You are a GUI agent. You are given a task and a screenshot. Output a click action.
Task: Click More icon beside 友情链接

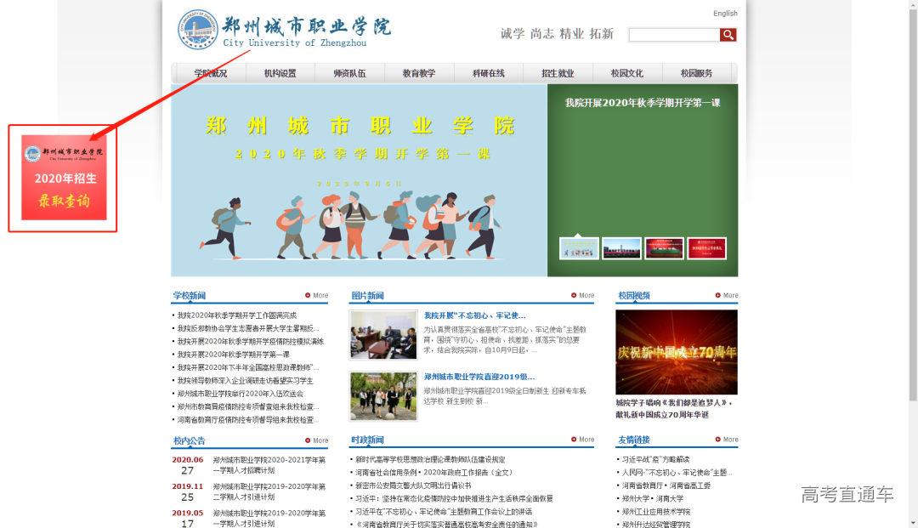[x=726, y=440]
